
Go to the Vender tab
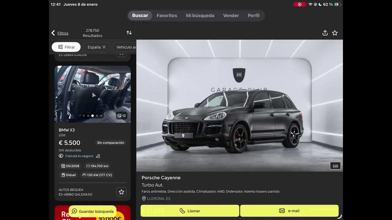point(231,16)
